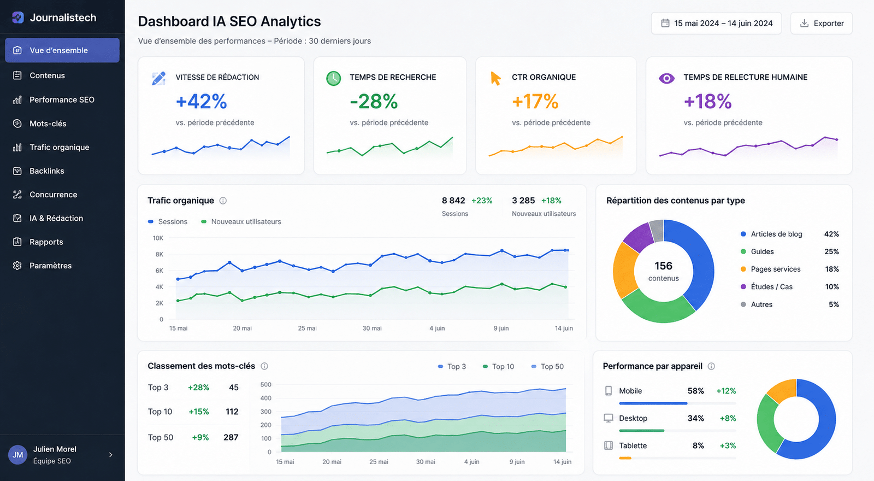Image resolution: width=874 pixels, height=481 pixels.
Task: Click the clock icon on Temps de recherche
Action: point(334,78)
